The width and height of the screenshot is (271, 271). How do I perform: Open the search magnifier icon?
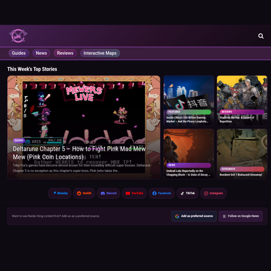(x=261, y=36)
